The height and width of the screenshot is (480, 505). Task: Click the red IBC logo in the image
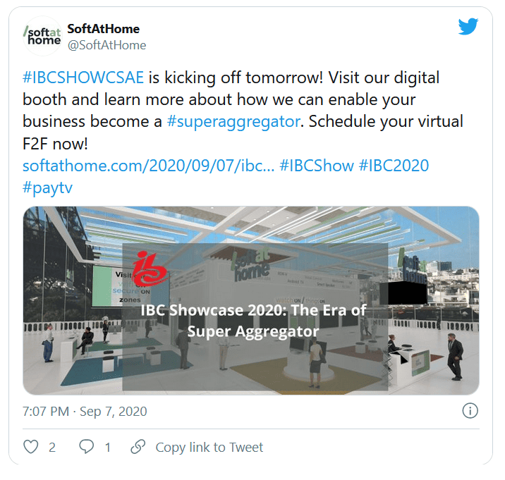coord(150,269)
